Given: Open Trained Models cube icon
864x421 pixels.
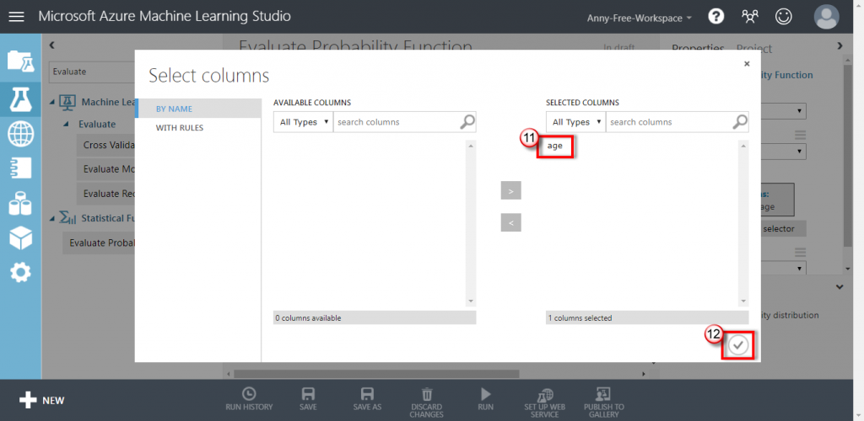Looking at the screenshot, I should tap(20, 237).
